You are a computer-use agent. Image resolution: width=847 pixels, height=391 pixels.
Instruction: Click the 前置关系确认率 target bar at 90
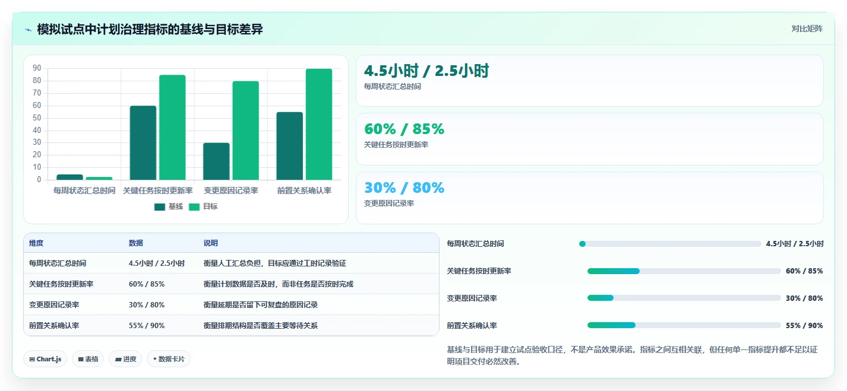(x=319, y=124)
